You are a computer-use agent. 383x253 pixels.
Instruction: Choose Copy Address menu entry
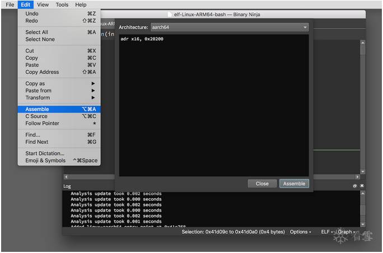(x=59, y=72)
